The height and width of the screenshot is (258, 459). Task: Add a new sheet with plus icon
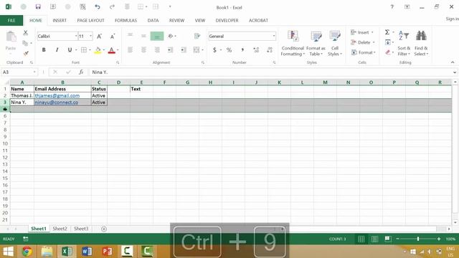click(x=104, y=229)
